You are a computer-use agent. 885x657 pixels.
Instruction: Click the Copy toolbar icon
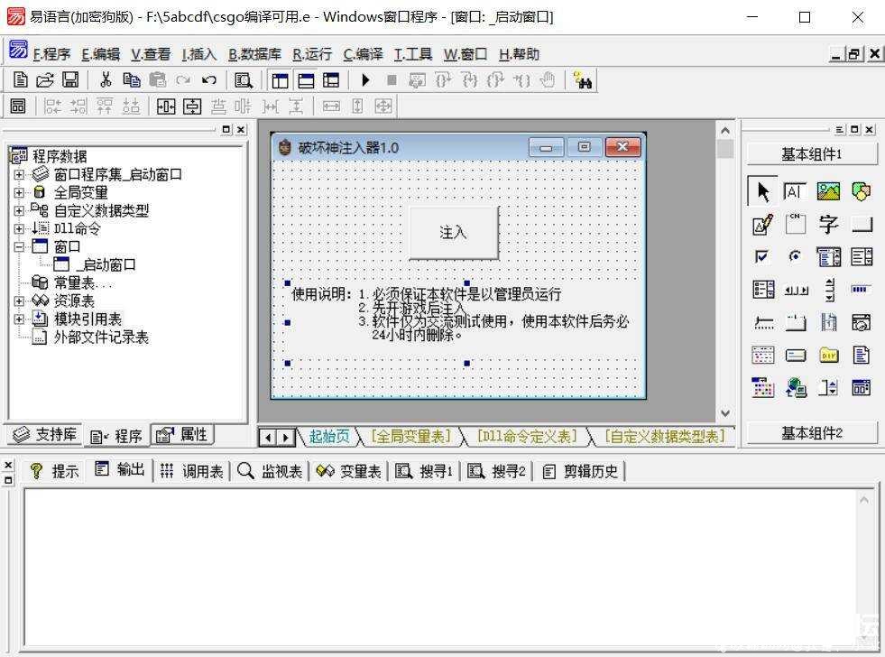click(132, 80)
